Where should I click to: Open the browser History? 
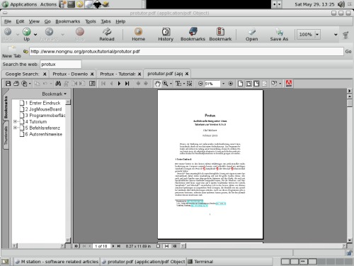[166, 34]
